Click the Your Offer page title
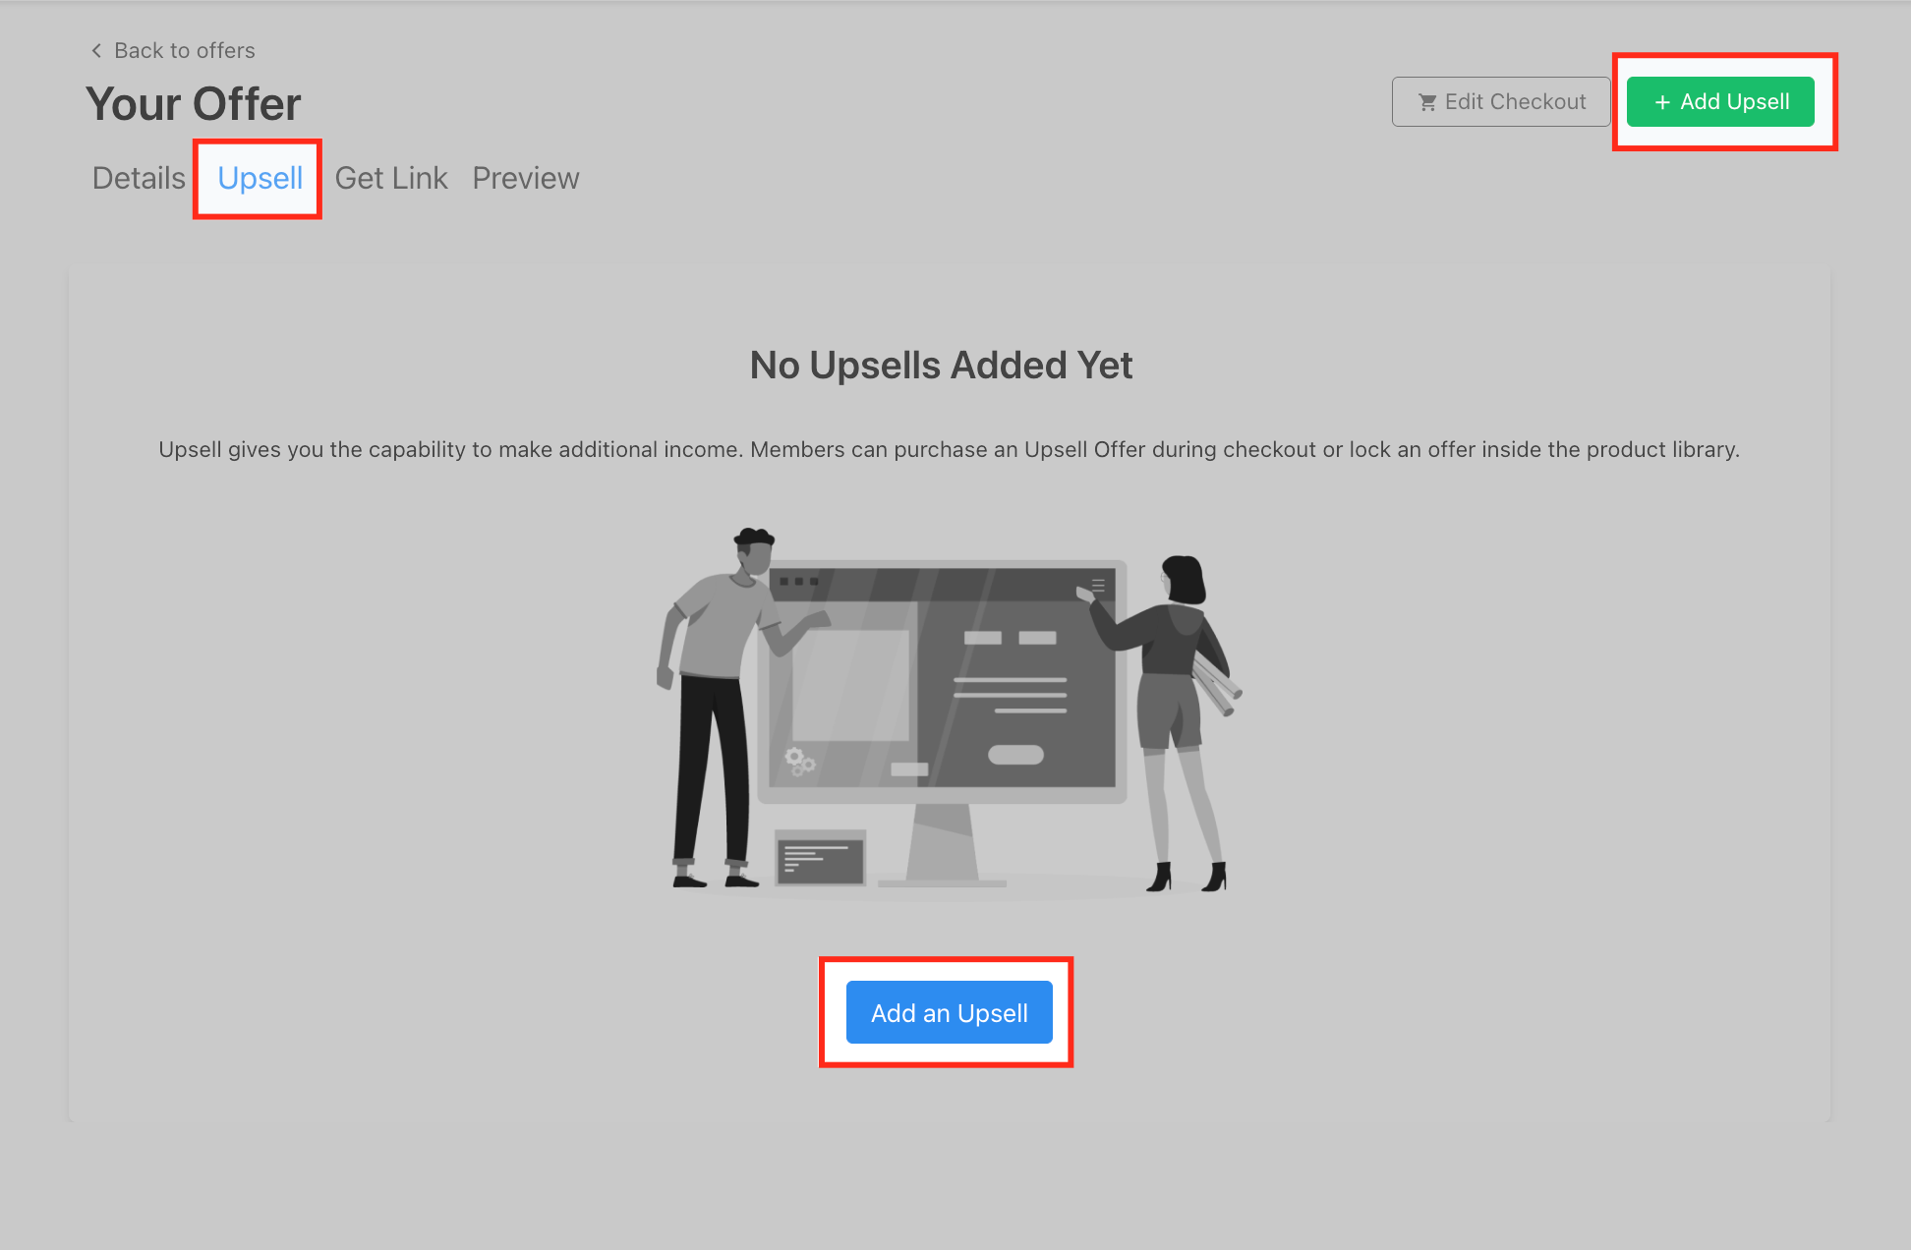Image resolution: width=1911 pixels, height=1250 pixels. coord(194,104)
